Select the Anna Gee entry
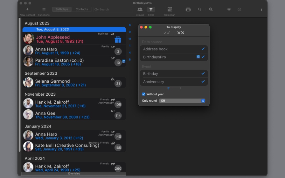 (x=74, y=114)
